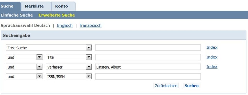Click the Suchen button
248x95 pixels.
coord(192,86)
